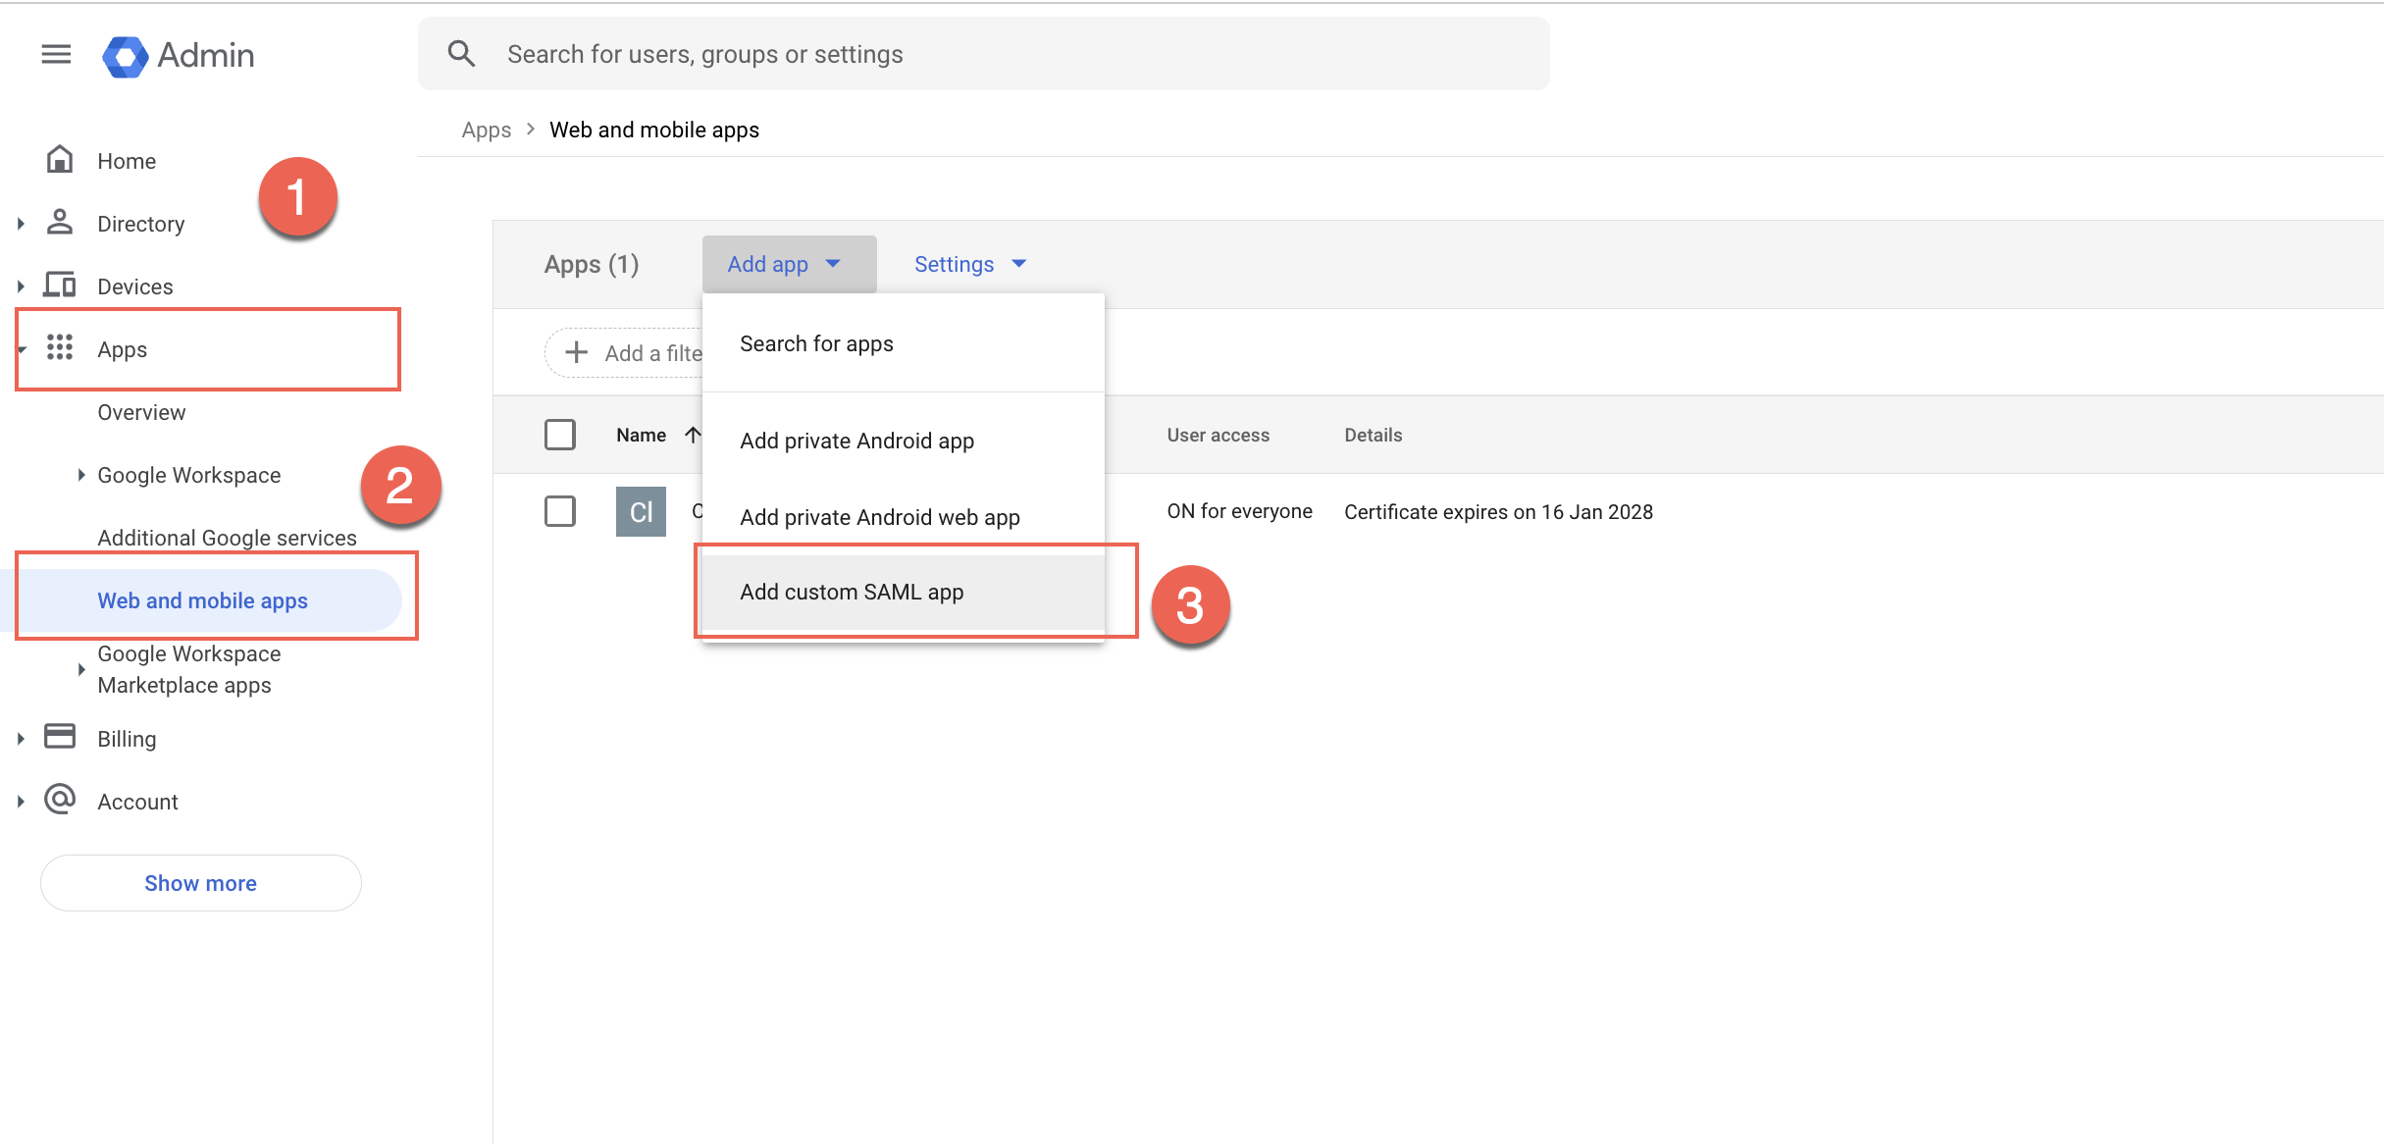Open Devices in sidebar

point(135,286)
